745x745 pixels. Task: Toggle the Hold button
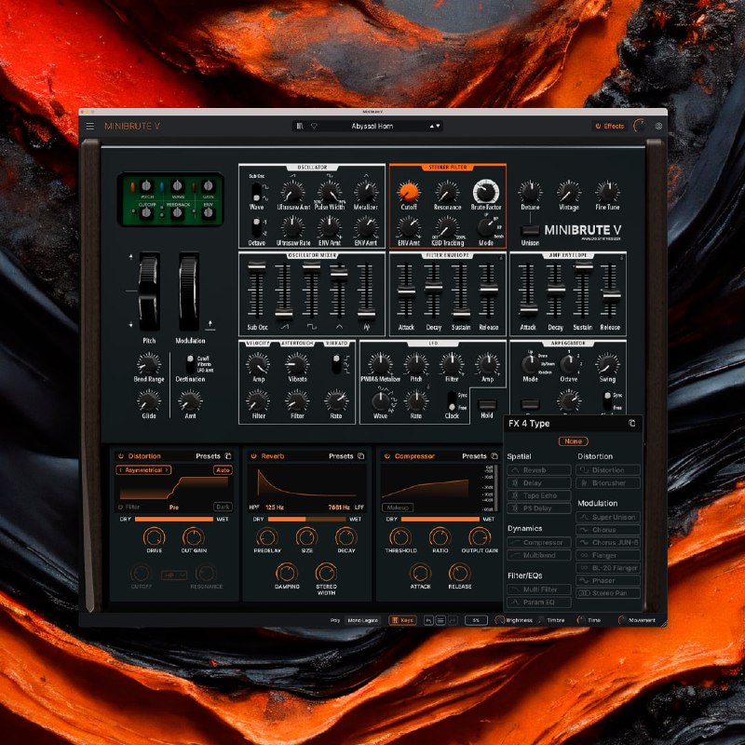[487, 405]
